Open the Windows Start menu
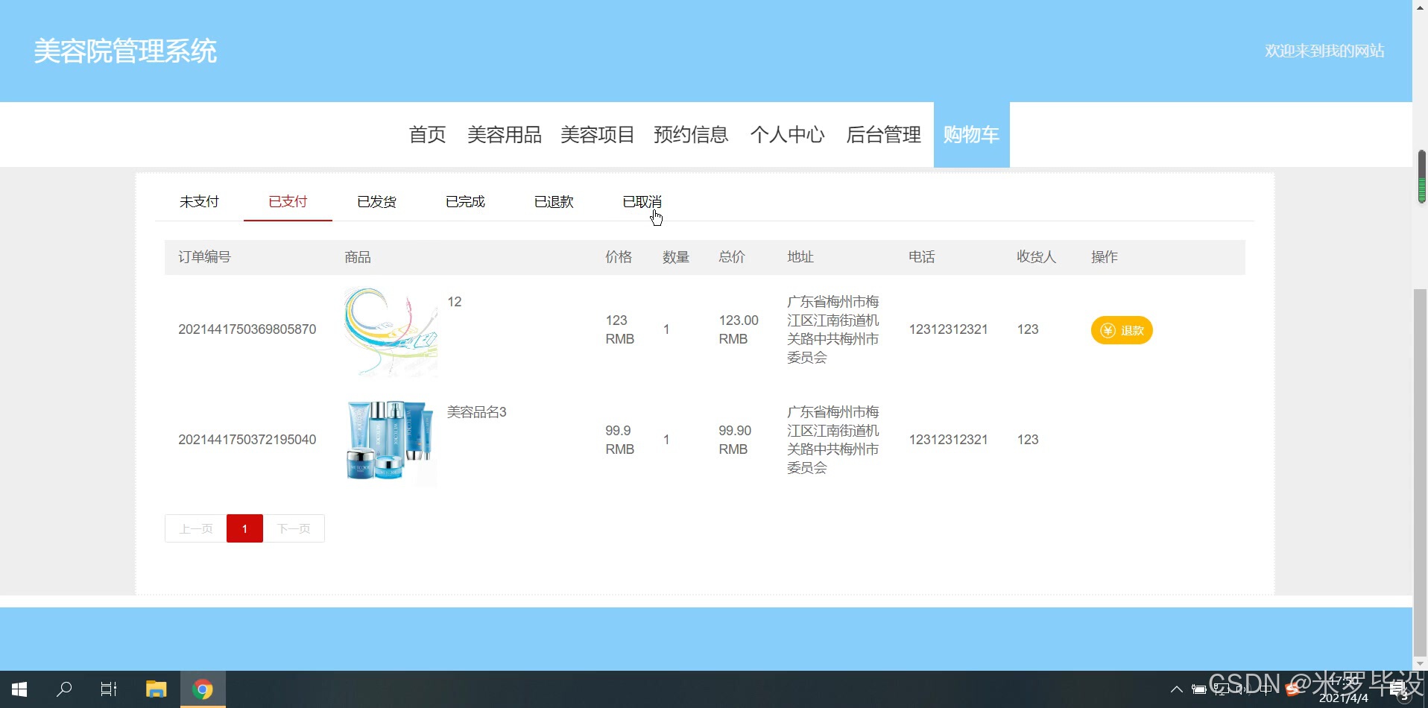 pyautogui.click(x=19, y=689)
